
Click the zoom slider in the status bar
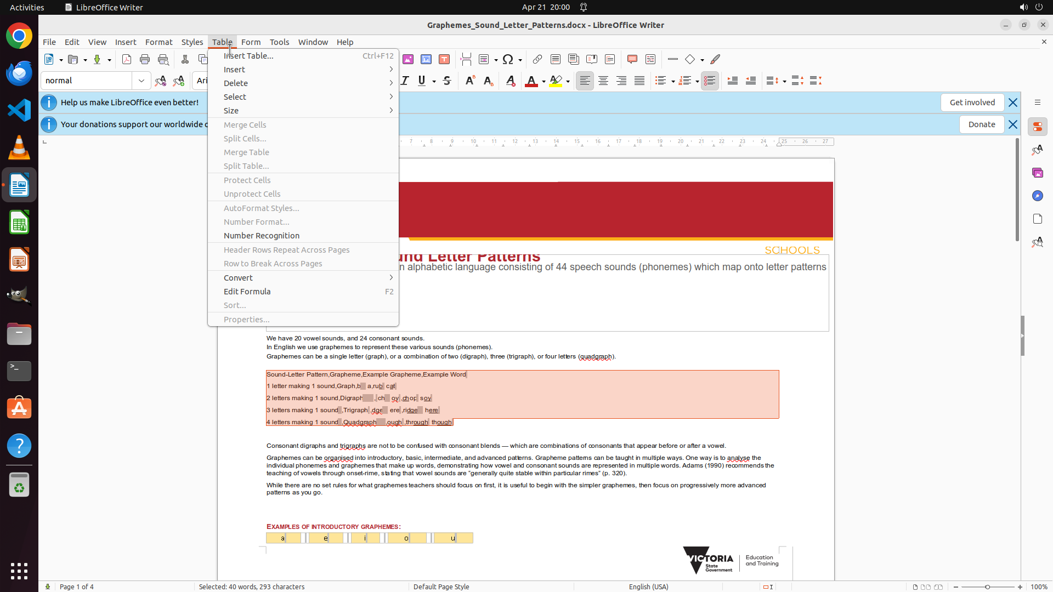(x=987, y=587)
